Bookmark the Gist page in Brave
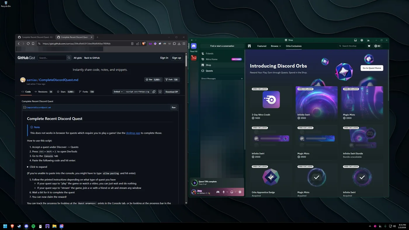 tap(33, 43)
